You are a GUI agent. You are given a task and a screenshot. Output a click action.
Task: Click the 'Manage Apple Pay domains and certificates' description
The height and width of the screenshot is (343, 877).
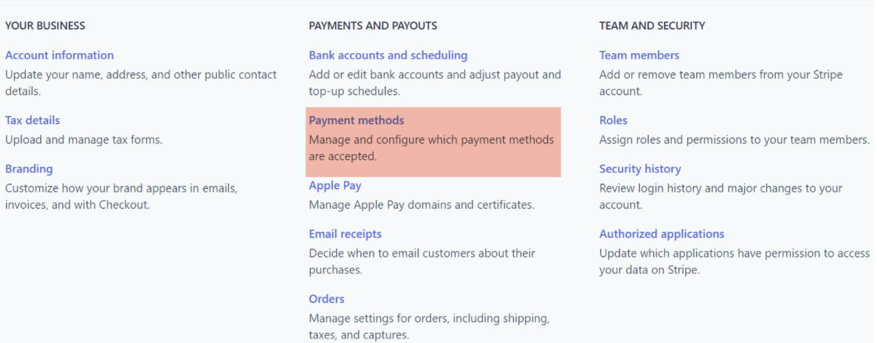[x=421, y=204]
